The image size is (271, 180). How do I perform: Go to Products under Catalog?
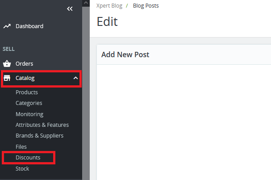tap(27, 92)
